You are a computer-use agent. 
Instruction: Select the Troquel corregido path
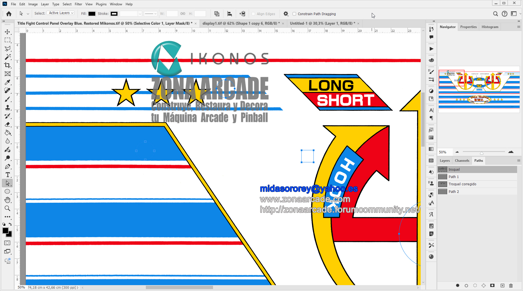[x=477, y=184]
